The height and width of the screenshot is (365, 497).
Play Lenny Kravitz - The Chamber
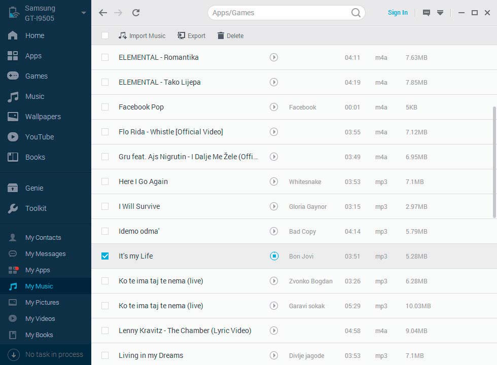(x=274, y=331)
